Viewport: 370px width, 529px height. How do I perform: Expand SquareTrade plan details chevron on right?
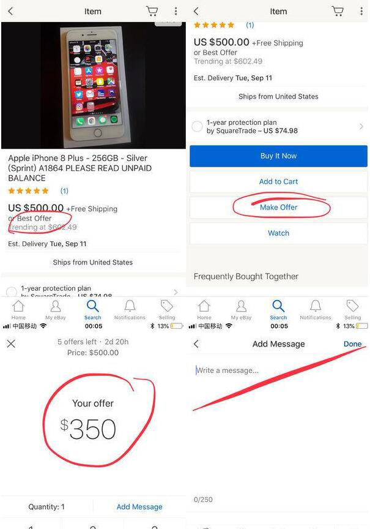coord(361,127)
